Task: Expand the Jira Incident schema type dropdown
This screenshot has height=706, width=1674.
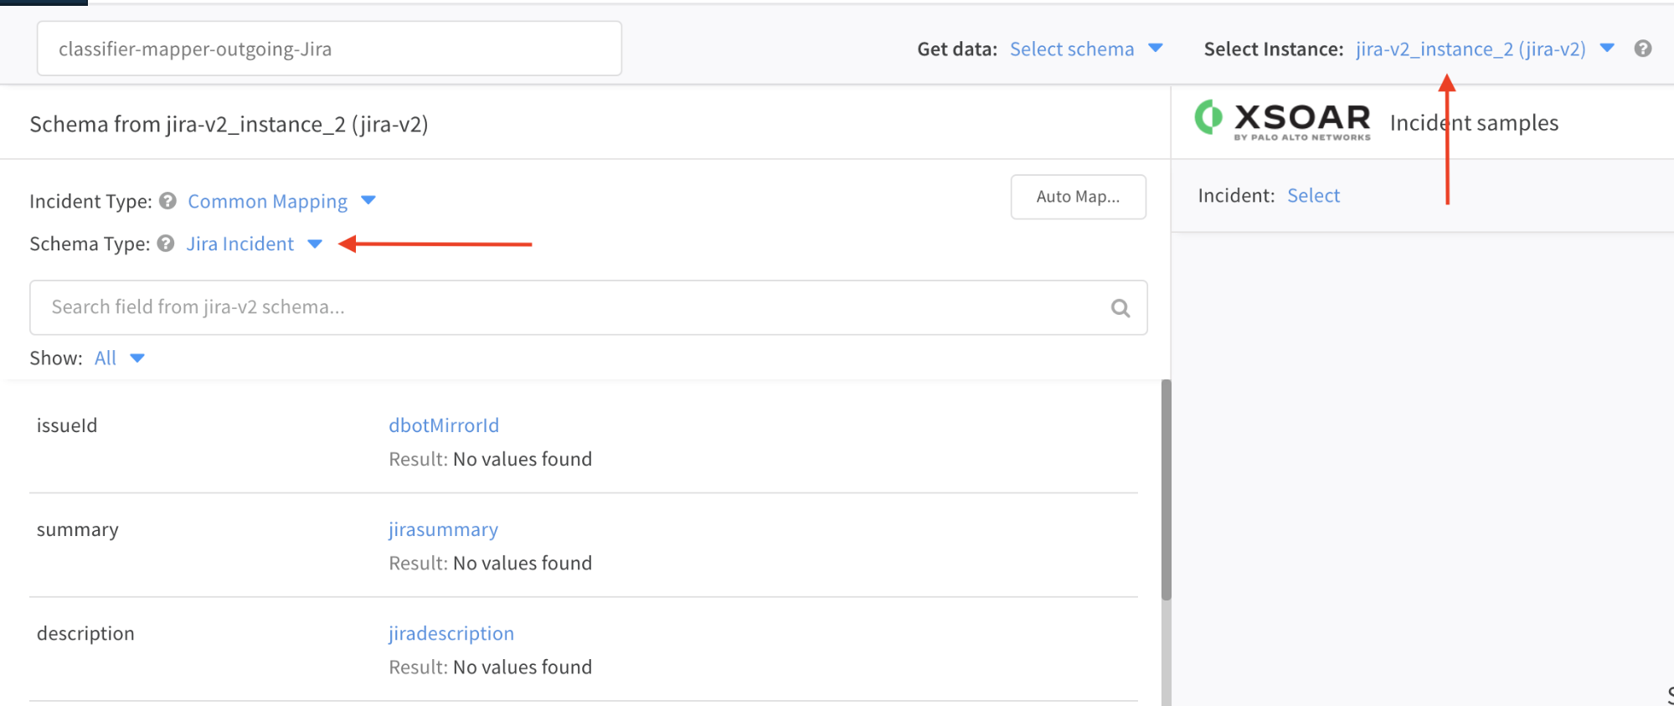Action: tap(253, 245)
